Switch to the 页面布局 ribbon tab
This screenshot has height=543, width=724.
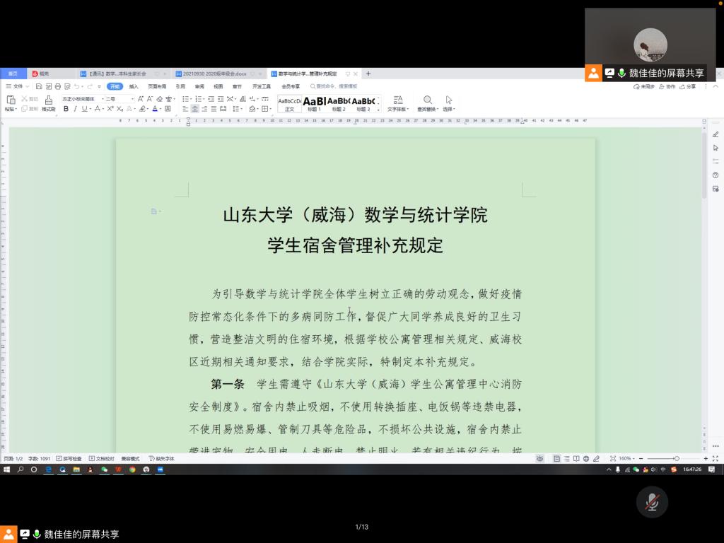coord(157,86)
